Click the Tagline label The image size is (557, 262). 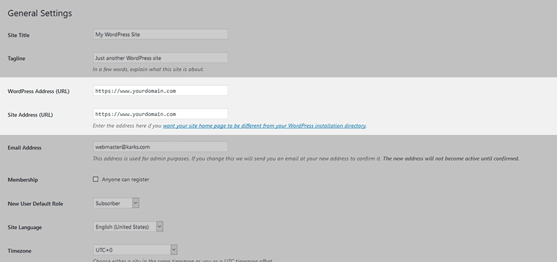pyautogui.click(x=16, y=58)
